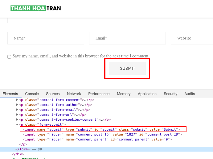Open the Security tab
This screenshot has height=159, width=213.
coord(170,94)
